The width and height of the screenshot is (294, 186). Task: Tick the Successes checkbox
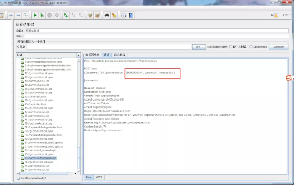[251, 47]
